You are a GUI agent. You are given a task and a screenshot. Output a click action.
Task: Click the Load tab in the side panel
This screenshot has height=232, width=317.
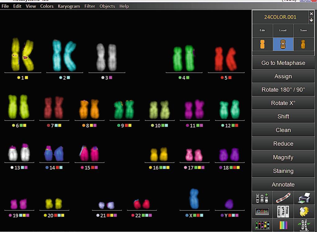click(x=283, y=30)
